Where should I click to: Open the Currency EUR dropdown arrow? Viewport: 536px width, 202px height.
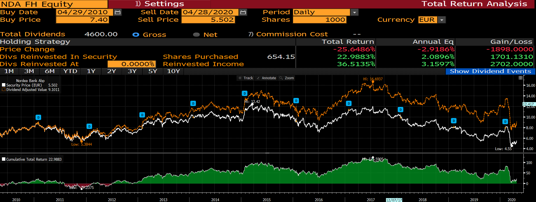442,20
